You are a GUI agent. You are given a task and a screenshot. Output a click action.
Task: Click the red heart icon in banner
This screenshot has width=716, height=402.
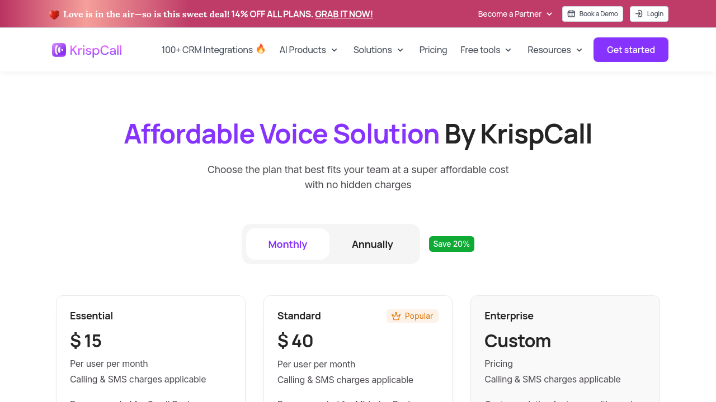[x=54, y=15]
